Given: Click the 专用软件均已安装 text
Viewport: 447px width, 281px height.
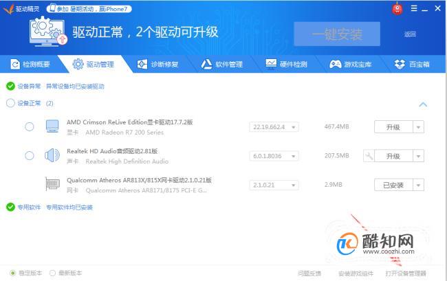Looking at the screenshot, I should click(69, 207).
